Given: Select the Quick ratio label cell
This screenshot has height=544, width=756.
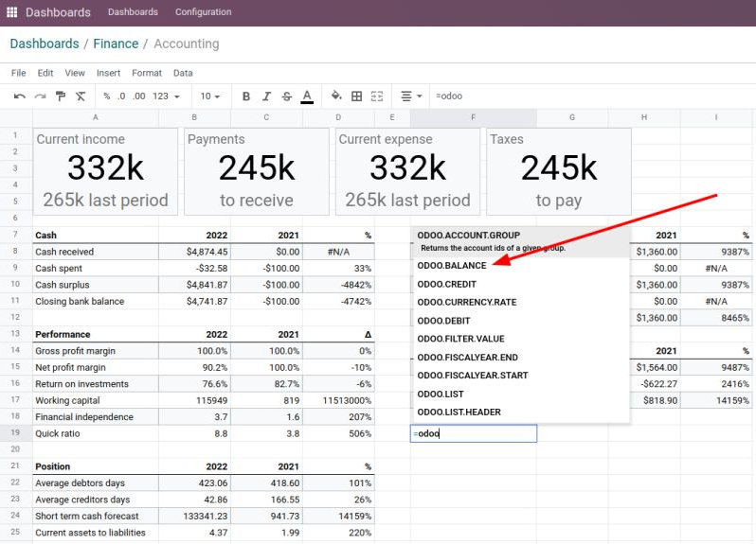Looking at the screenshot, I should (x=96, y=433).
